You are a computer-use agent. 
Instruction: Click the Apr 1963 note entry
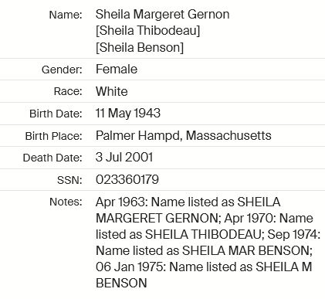pos(120,202)
